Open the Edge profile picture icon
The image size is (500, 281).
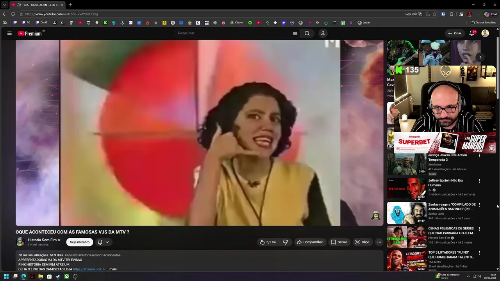[470, 14]
